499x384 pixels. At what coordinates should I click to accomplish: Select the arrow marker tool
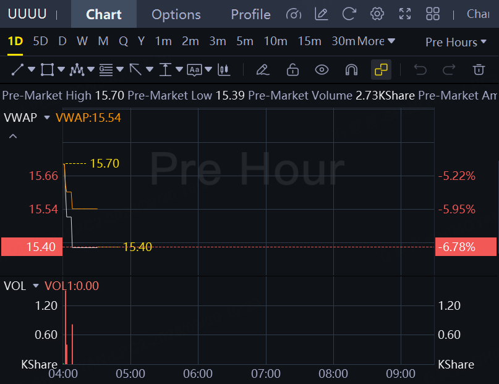[x=135, y=70]
